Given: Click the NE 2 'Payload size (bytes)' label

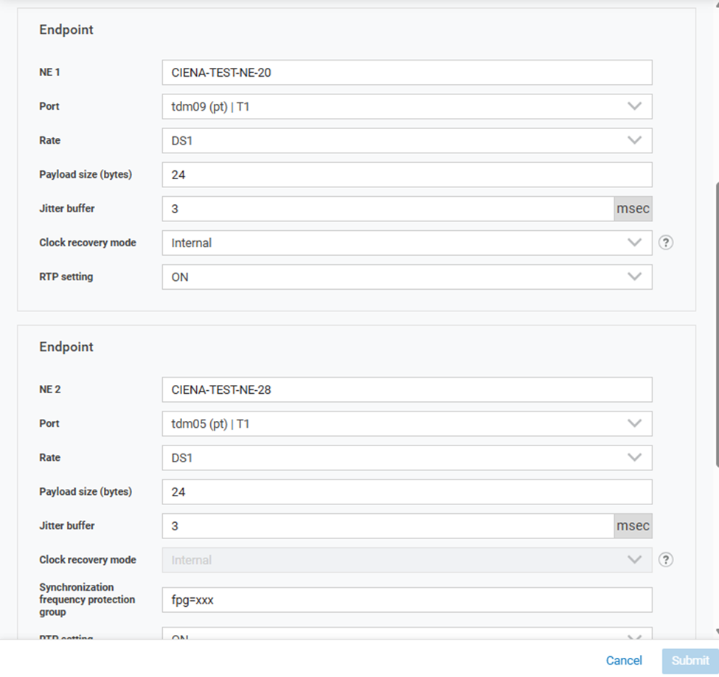Looking at the screenshot, I should (x=86, y=492).
